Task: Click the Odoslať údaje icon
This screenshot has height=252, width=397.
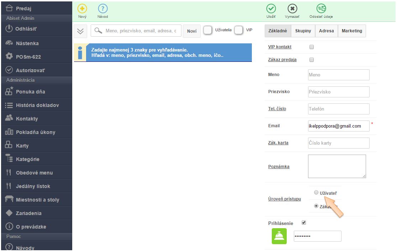Action: click(x=321, y=9)
